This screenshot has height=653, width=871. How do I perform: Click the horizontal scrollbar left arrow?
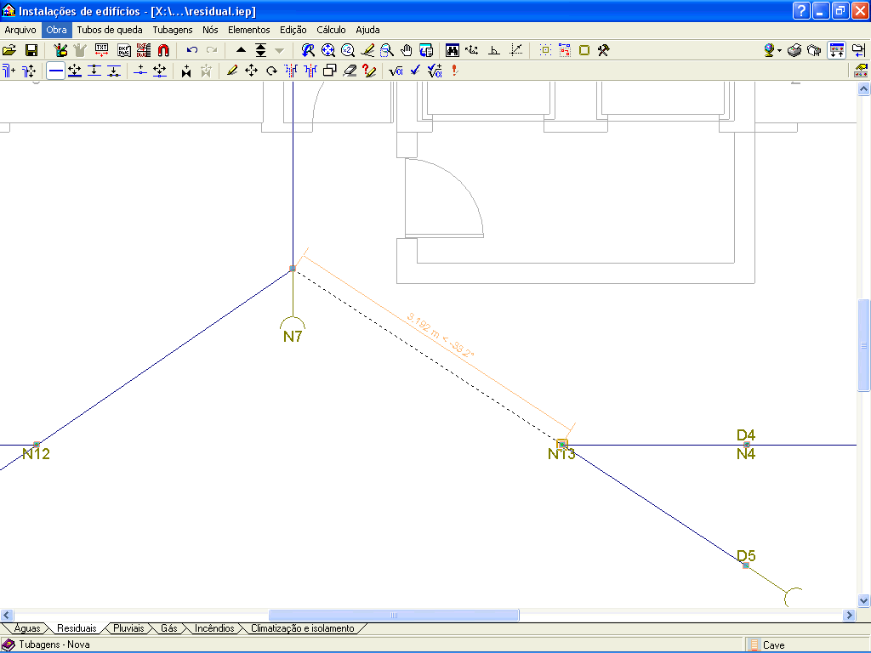pos(7,616)
